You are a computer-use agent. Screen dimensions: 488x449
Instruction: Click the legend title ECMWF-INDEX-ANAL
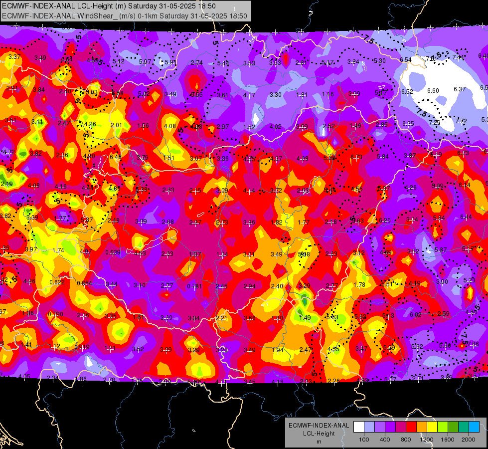(x=319, y=426)
